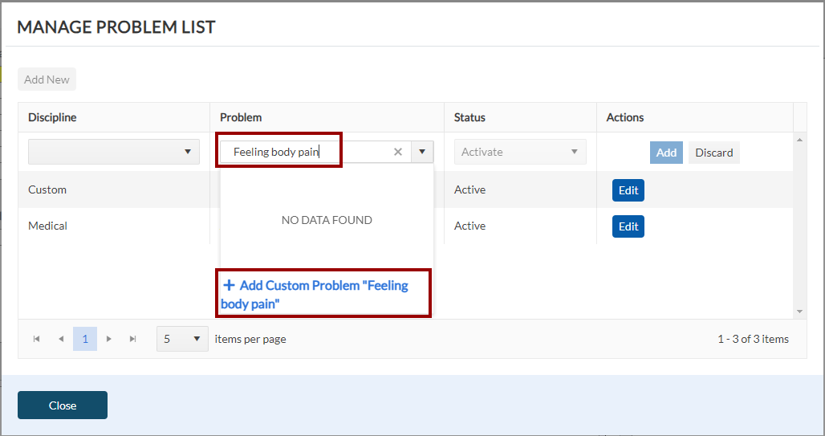825x436 pixels.
Task: Go to next page arrow
Action: 109,339
